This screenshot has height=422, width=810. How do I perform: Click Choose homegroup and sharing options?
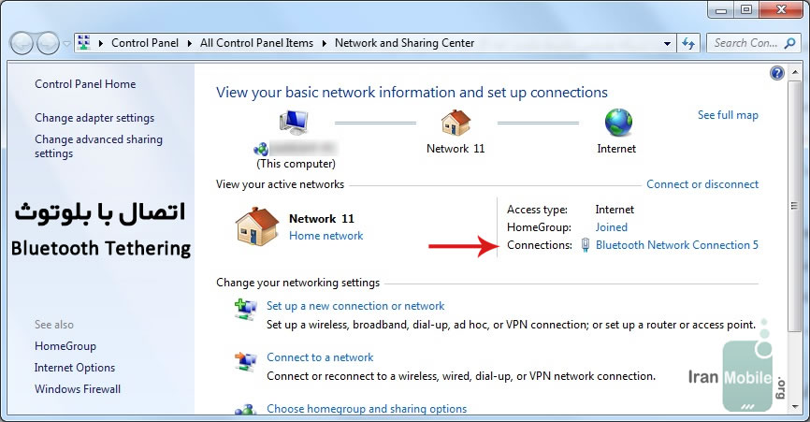[367, 409]
